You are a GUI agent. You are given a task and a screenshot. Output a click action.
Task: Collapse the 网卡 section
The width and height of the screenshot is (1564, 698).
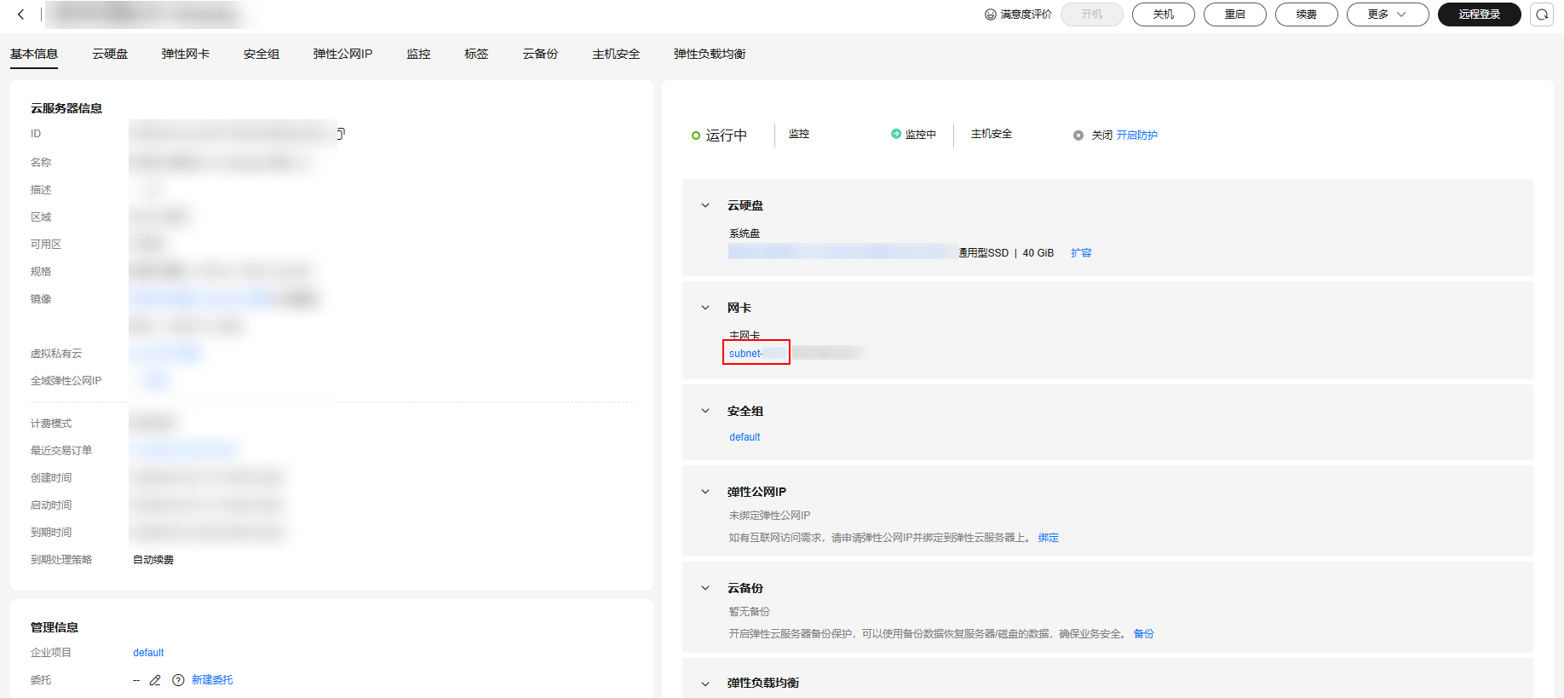tap(705, 308)
